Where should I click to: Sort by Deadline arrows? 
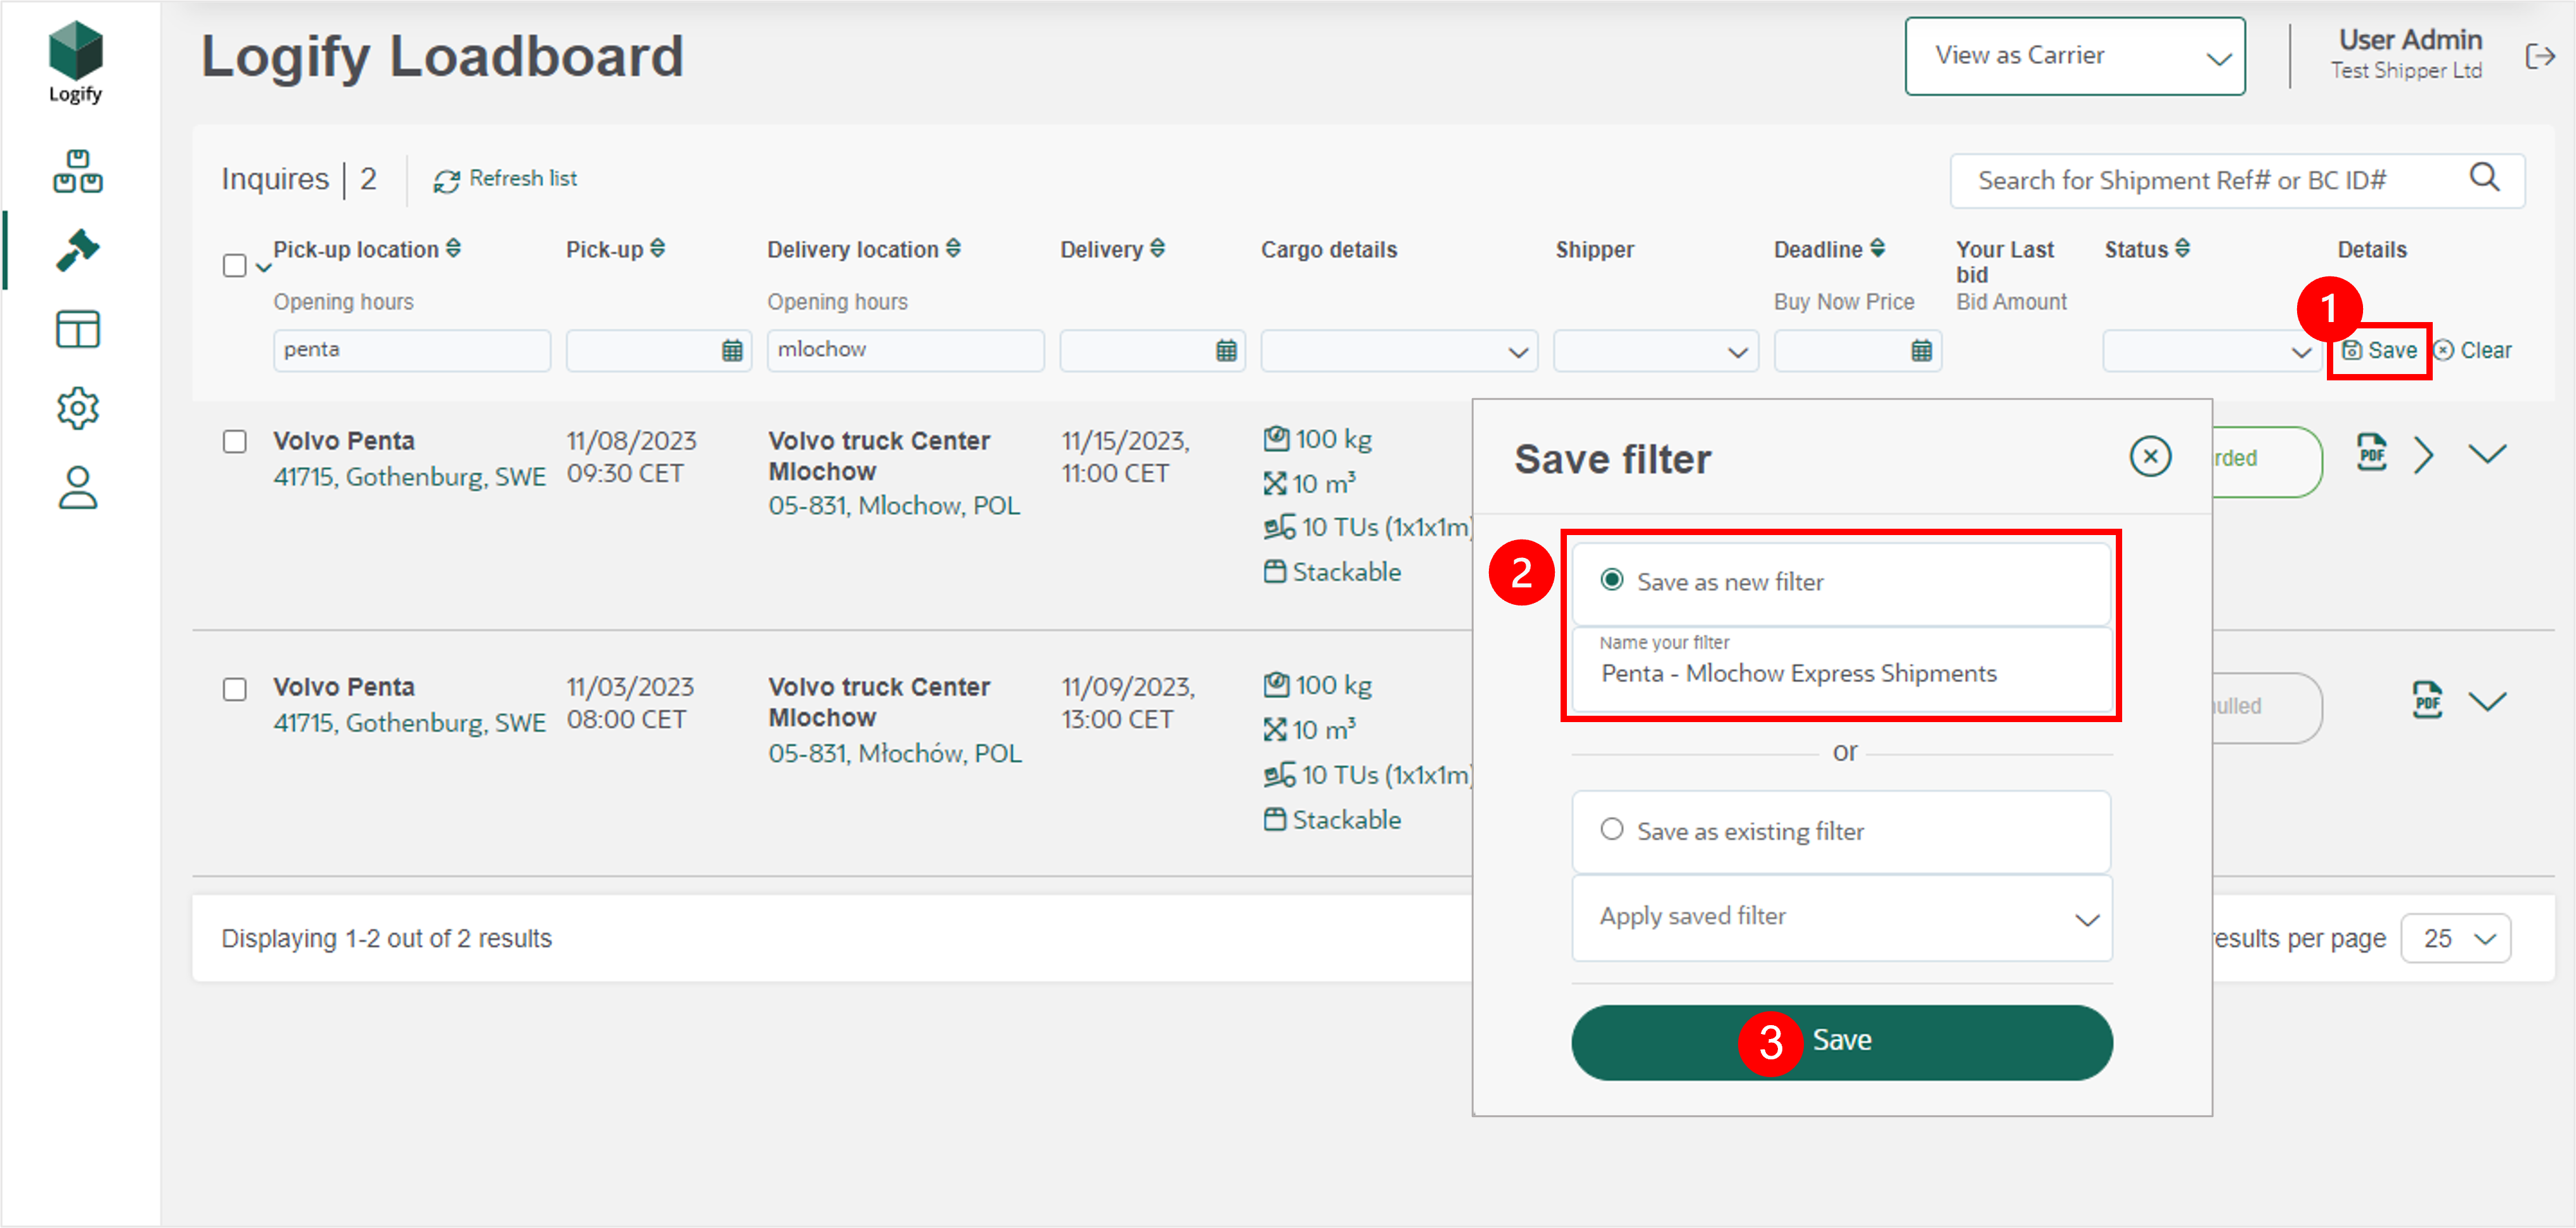(1877, 248)
